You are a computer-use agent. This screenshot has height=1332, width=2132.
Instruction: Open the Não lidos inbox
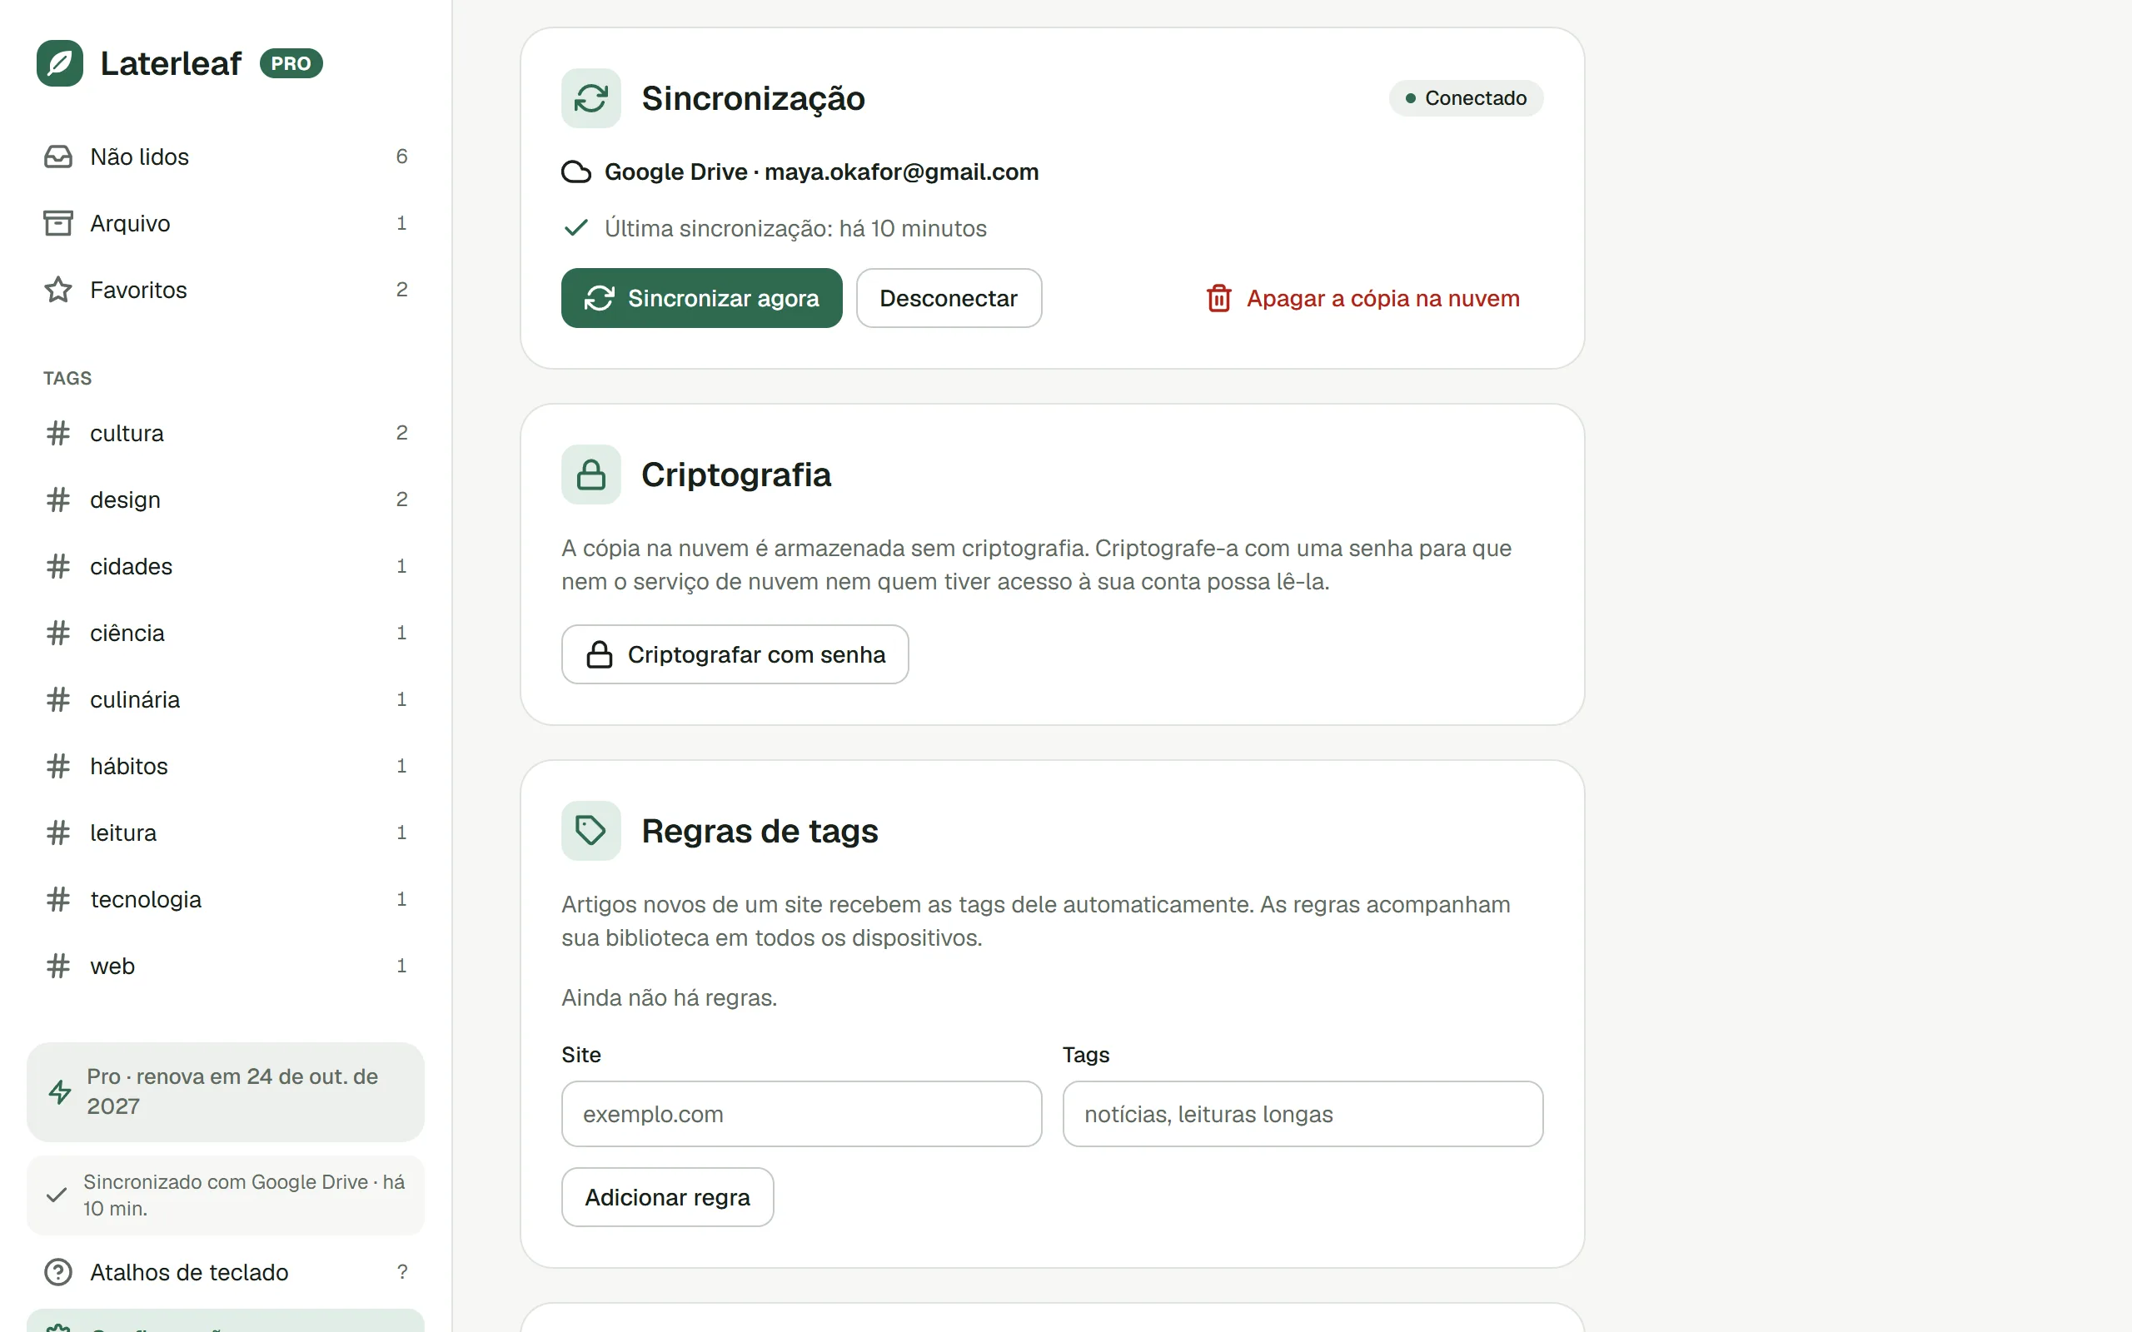tap(226, 157)
